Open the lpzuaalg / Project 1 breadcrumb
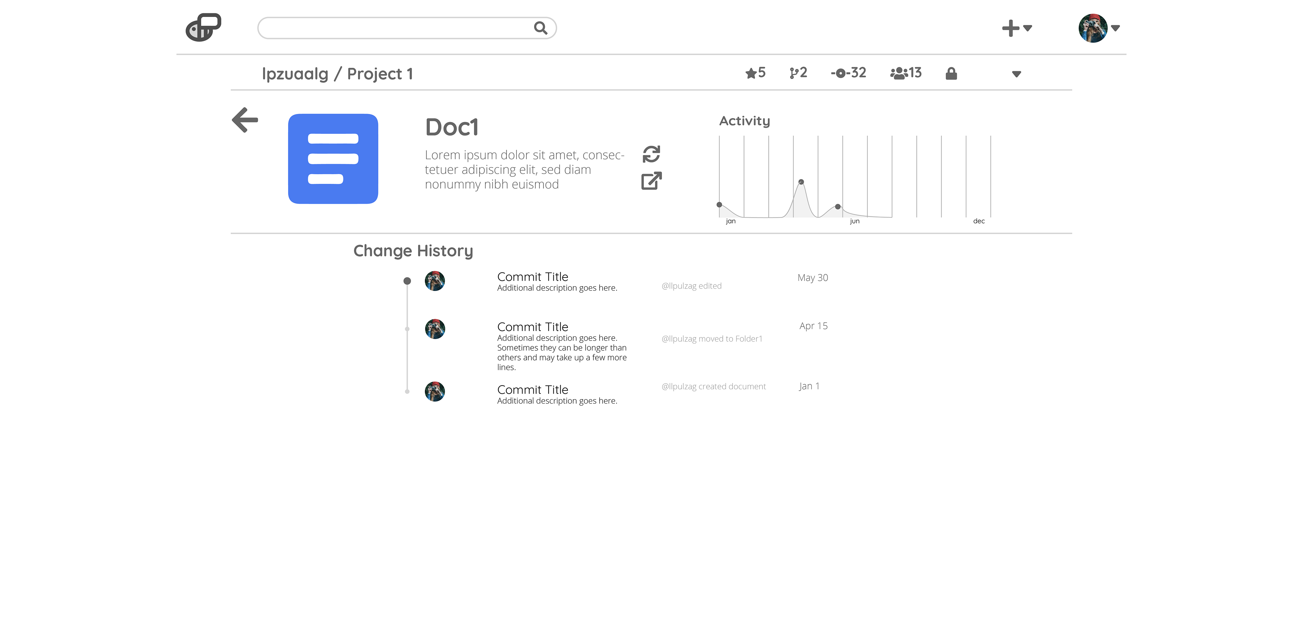Viewport: 1303px width, 643px height. tap(337, 74)
